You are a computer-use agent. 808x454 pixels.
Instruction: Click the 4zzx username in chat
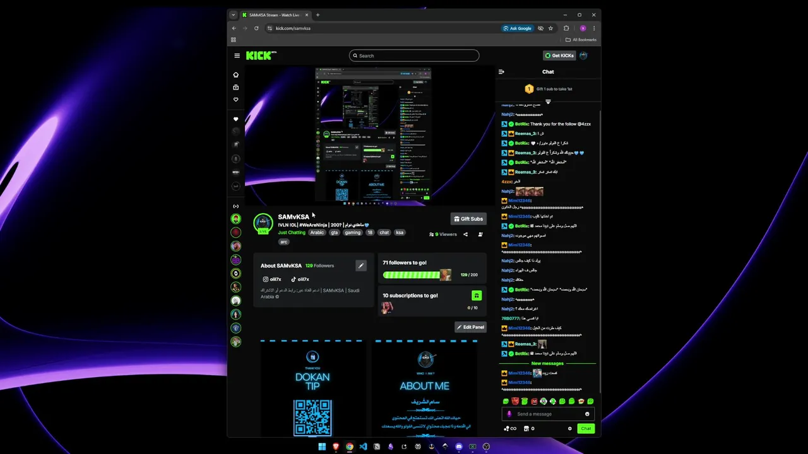(507, 182)
